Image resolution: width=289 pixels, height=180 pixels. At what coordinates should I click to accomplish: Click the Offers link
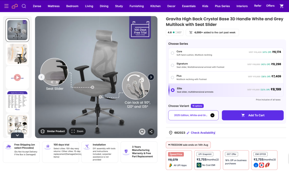click(x=270, y=6)
